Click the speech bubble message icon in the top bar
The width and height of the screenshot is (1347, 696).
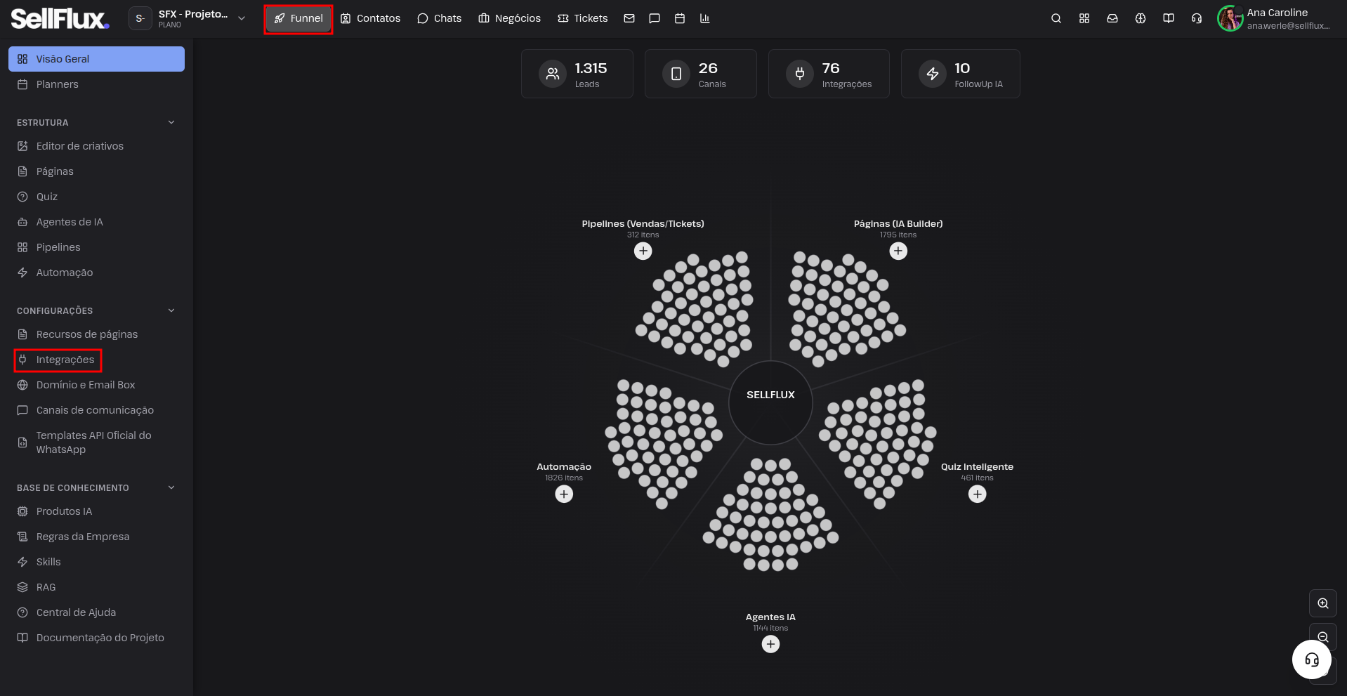pyautogui.click(x=655, y=18)
